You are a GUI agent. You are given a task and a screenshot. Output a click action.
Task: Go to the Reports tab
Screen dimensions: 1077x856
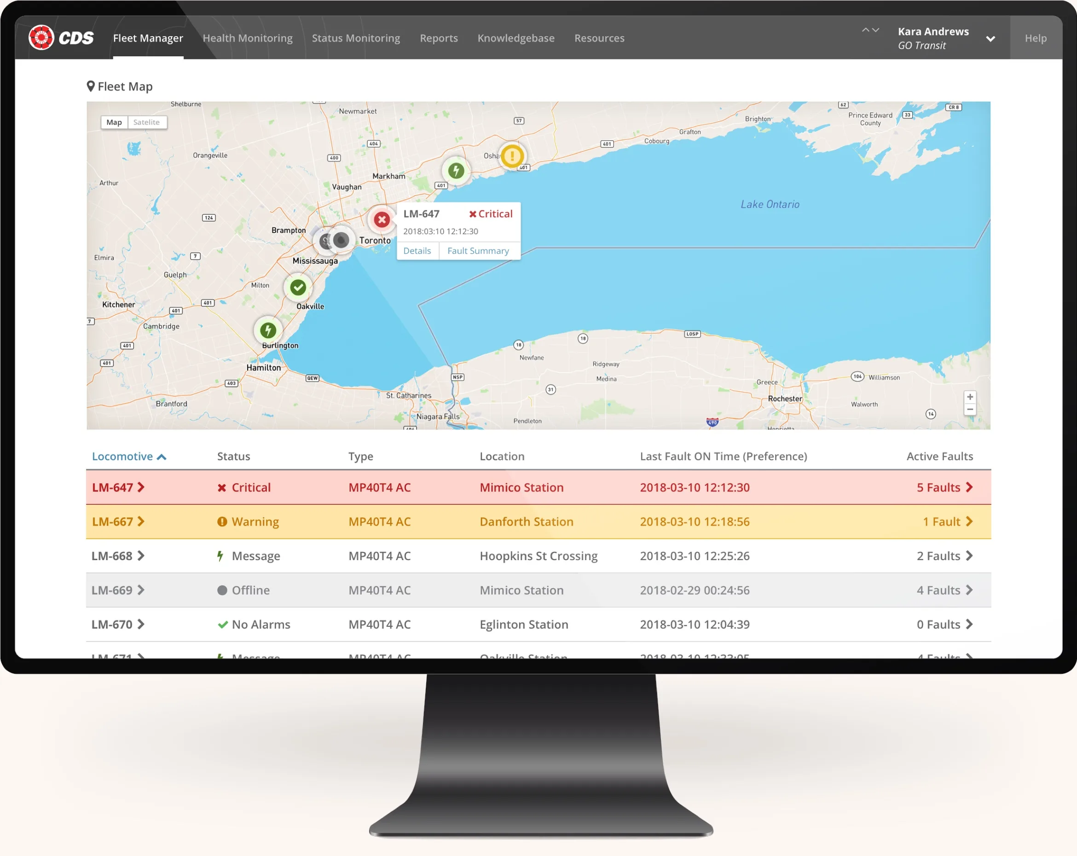coord(439,39)
